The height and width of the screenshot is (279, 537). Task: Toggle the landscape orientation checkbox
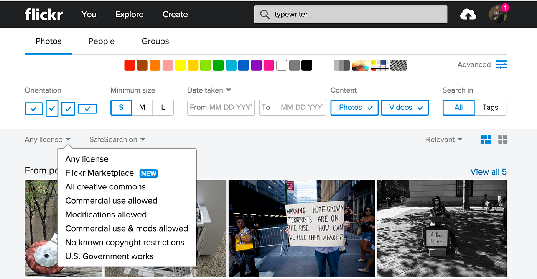coord(34,109)
